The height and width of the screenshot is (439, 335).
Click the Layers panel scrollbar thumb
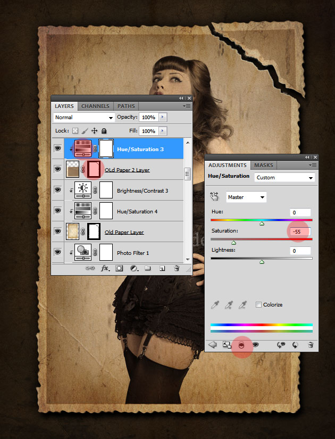pyautogui.click(x=188, y=174)
